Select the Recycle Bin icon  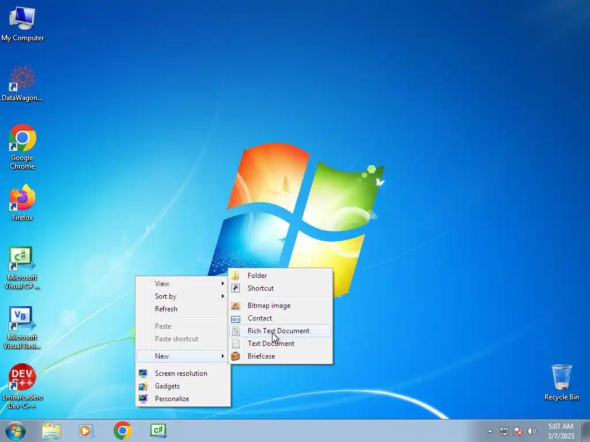point(561,382)
